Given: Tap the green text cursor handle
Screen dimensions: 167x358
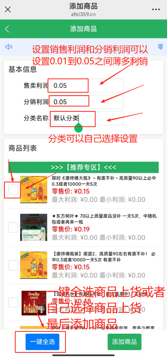Looking at the screenshot, I should click(x=78, y=128).
